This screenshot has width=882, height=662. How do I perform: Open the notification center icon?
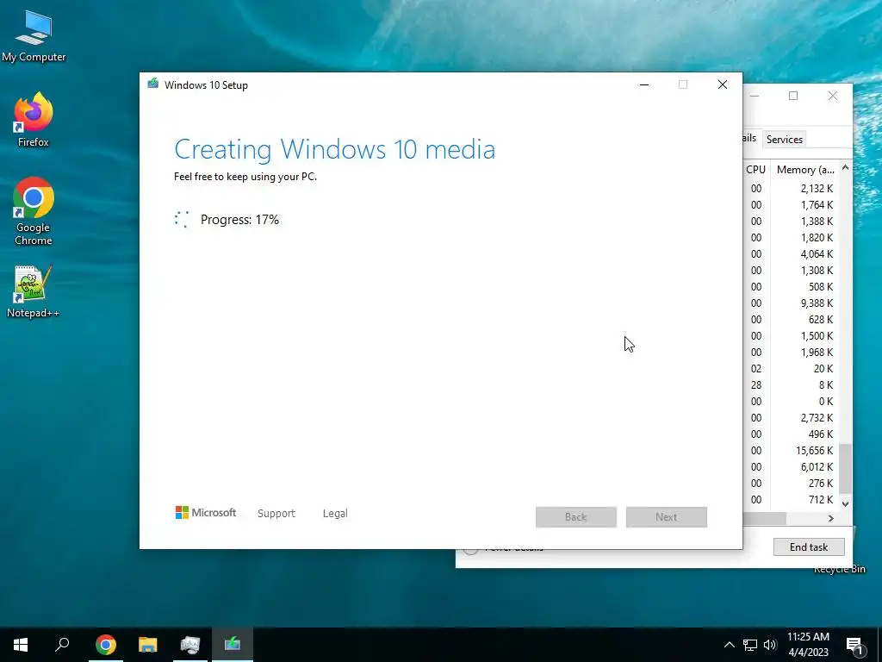point(854,645)
